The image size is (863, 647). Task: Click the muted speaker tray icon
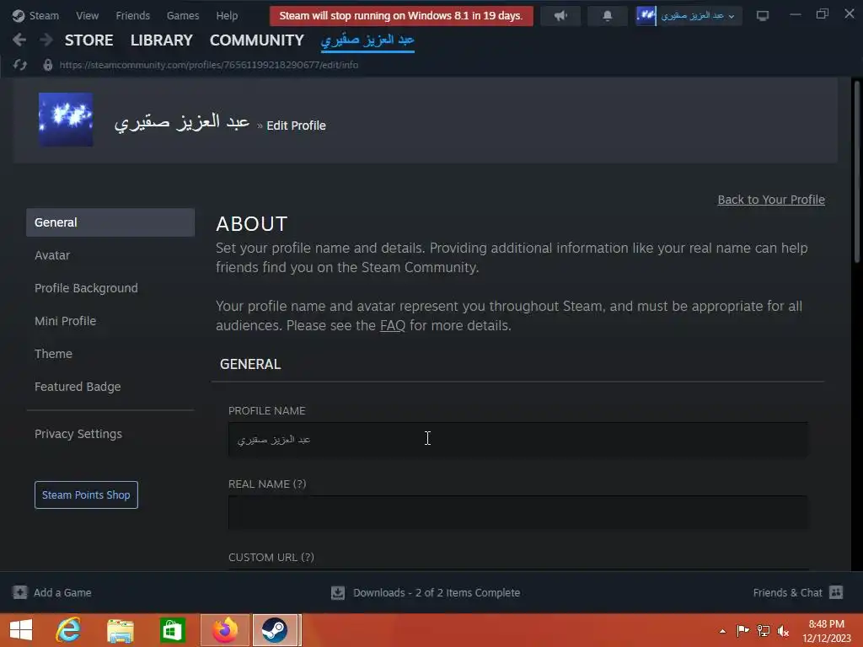[783, 630]
